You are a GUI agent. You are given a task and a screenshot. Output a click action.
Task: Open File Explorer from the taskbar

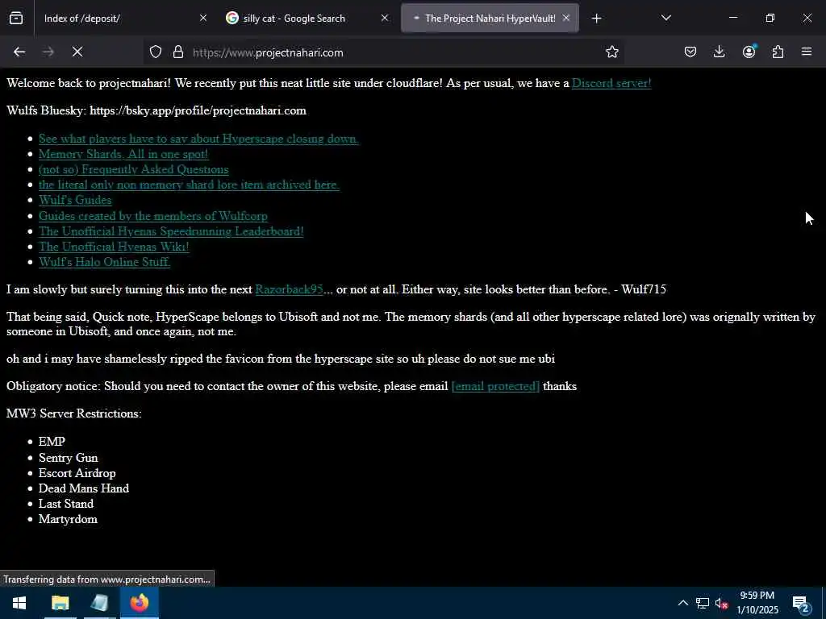coord(60,603)
